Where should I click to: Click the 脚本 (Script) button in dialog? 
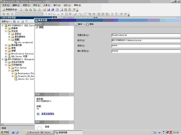click(79, 24)
